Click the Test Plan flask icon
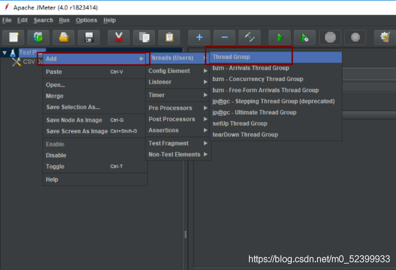The height and width of the screenshot is (270, 396). (x=13, y=53)
